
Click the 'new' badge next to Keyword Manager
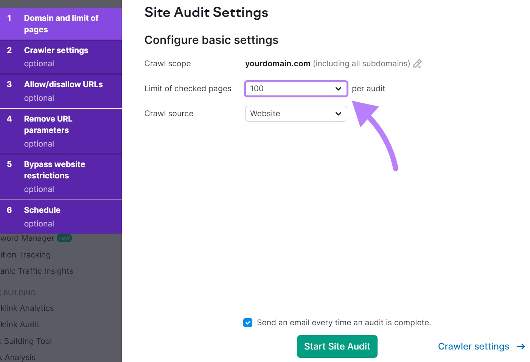tap(64, 238)
